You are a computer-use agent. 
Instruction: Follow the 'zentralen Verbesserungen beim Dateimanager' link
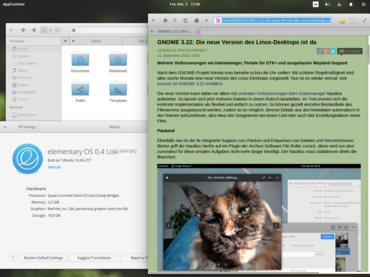282,93
